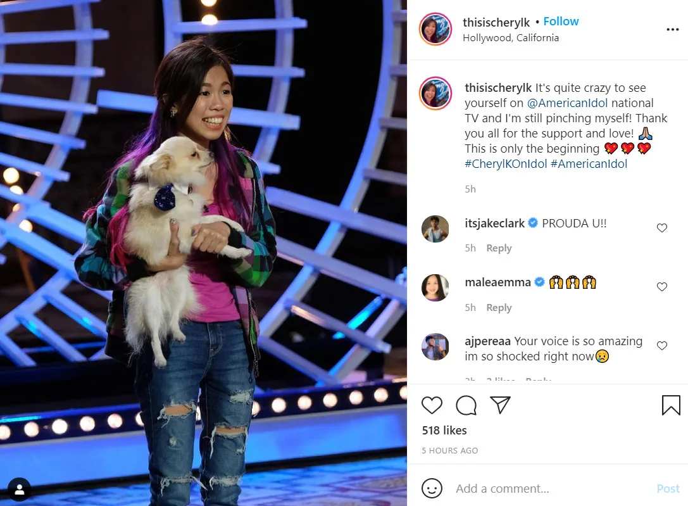Reply to itsjakeclark's comment
This screenshot has width=688, height=506.
point(499,248)
